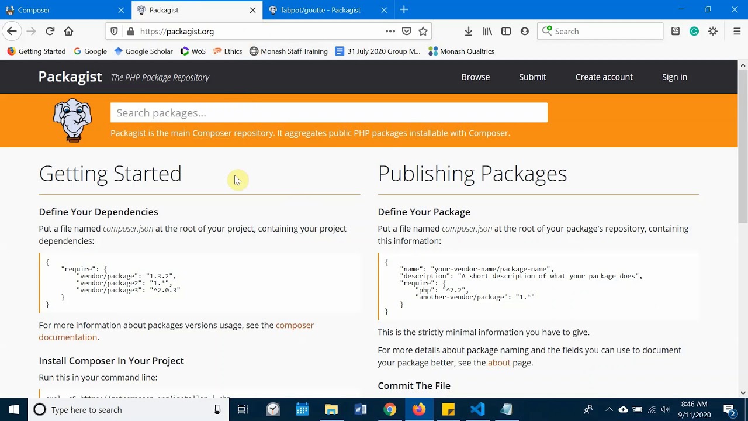Close the fabpot/goutte tab
The width and height of the screenshot is (748, 421).
(384, 10)
